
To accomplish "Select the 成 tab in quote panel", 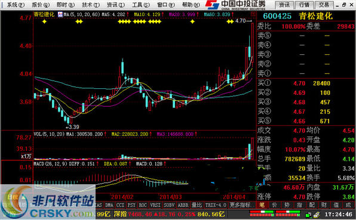I will [x=348, y=205].
